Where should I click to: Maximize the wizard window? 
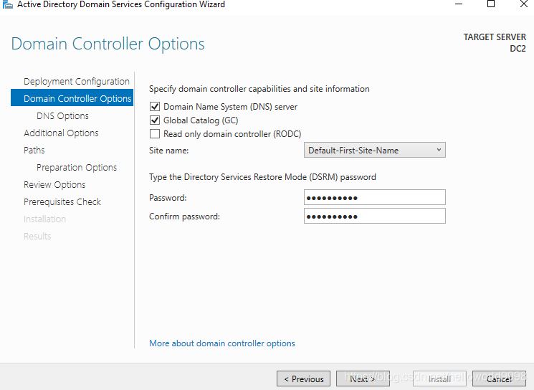coord(491,4)
